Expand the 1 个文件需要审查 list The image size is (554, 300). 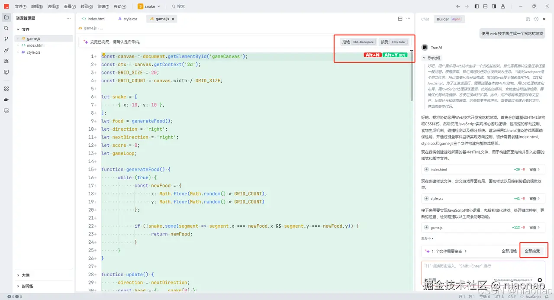click(x=446, y=251)
